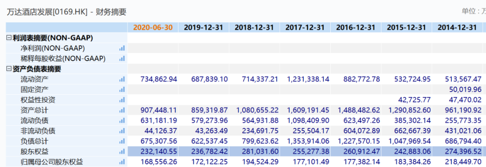Click the 2014-12-31 column header
This screenshot has height=167, width=486.
tap(457, 27)
